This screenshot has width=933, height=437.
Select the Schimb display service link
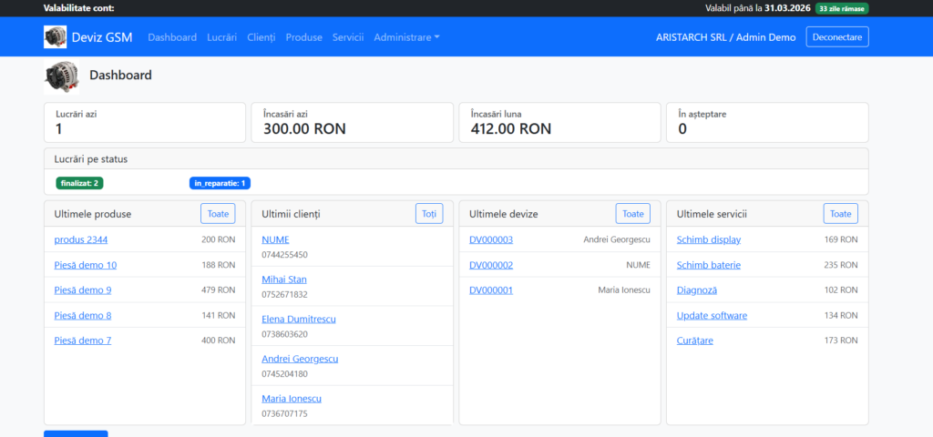tap(709, 239)
